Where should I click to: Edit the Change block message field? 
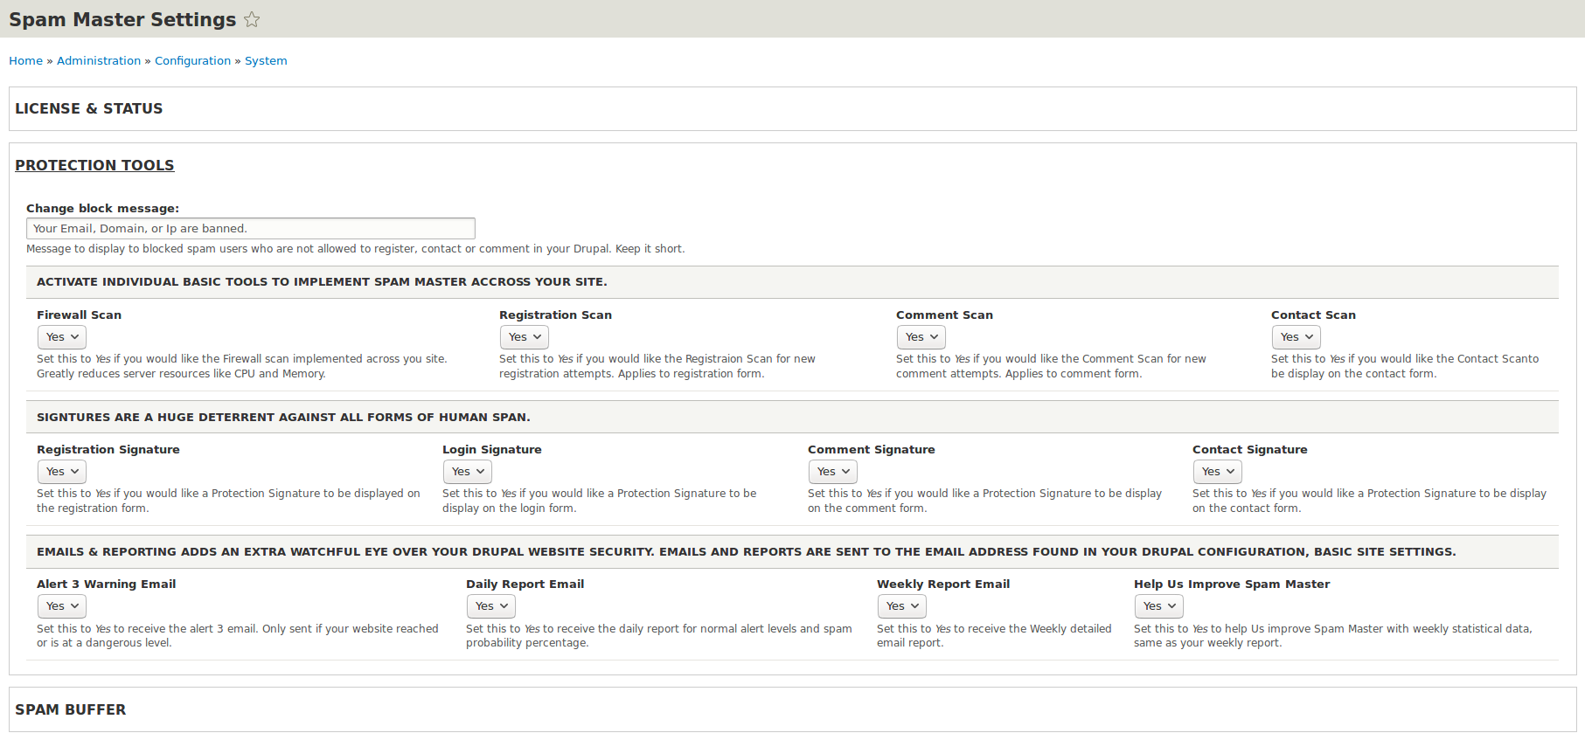click(x=251, y=228)
